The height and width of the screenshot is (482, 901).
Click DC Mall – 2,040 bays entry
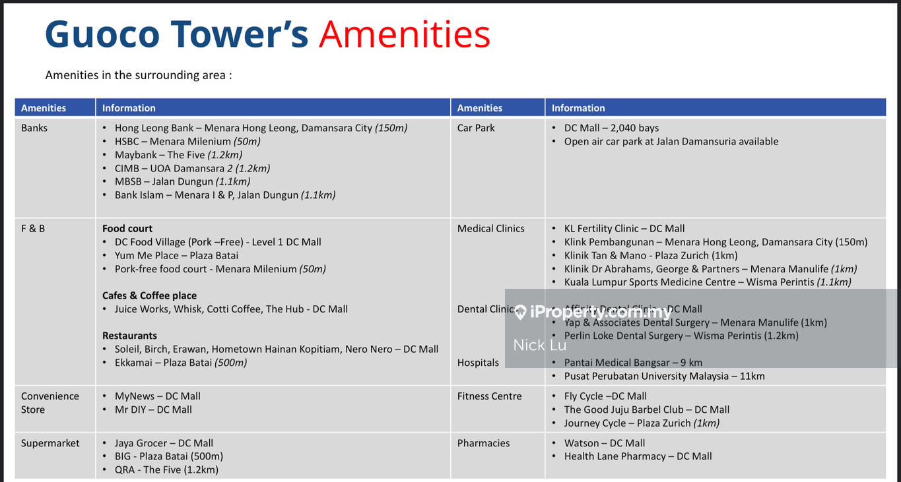611,128
